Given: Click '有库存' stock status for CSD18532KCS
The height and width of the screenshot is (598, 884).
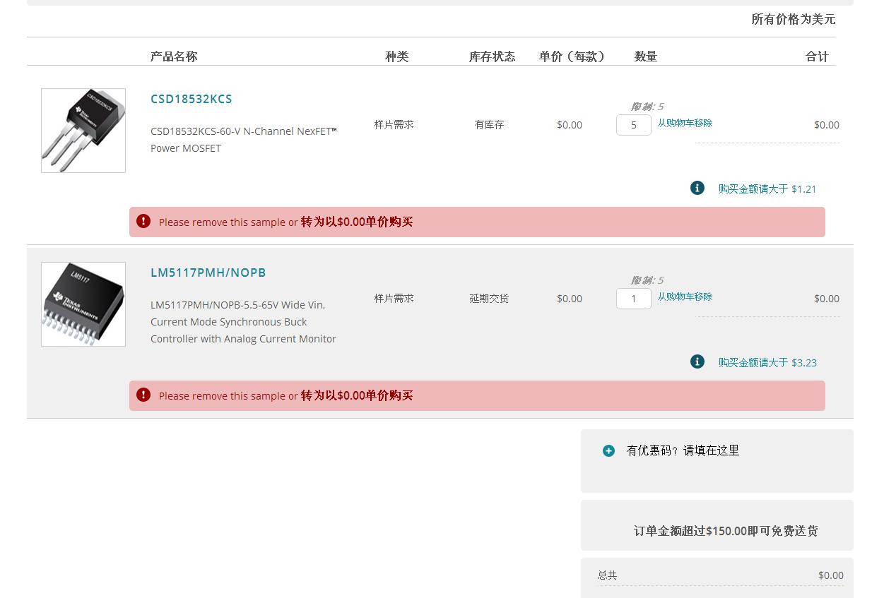Looking at the screenshot, I should click(x=489, y=124).
